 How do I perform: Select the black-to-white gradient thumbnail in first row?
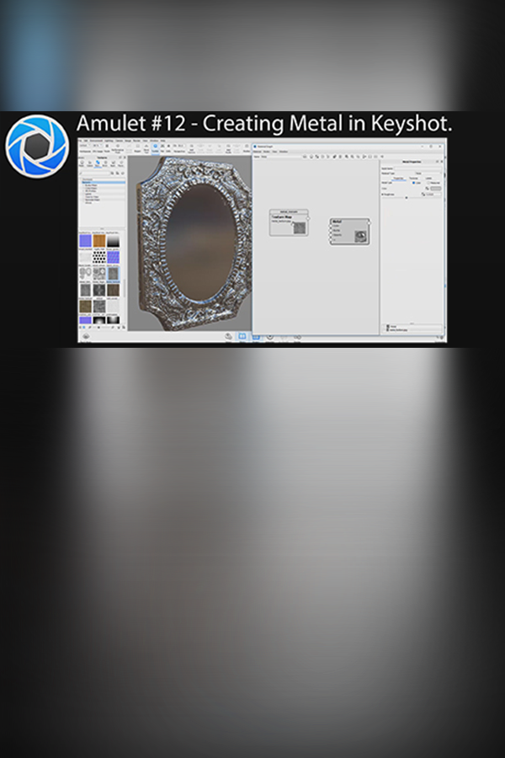click(113, 240)
